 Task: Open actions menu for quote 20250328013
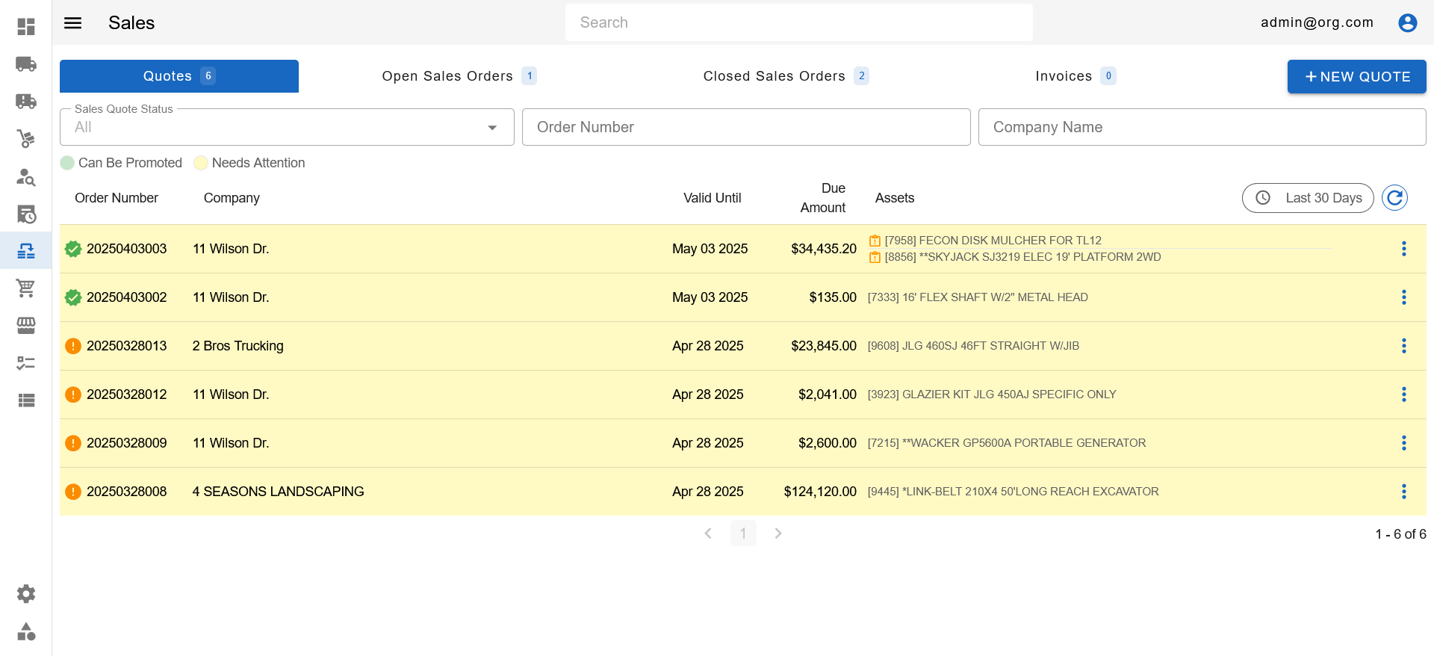1404,346
